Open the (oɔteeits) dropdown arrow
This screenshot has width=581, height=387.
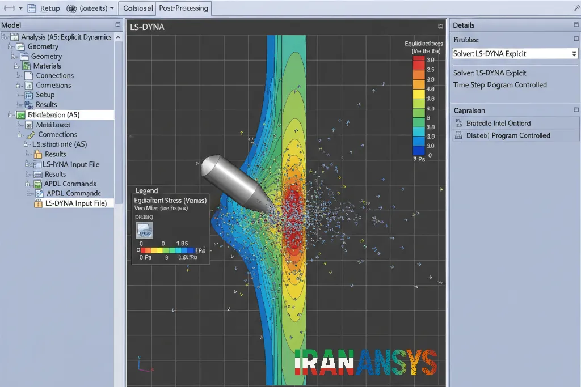coord(112,8)
